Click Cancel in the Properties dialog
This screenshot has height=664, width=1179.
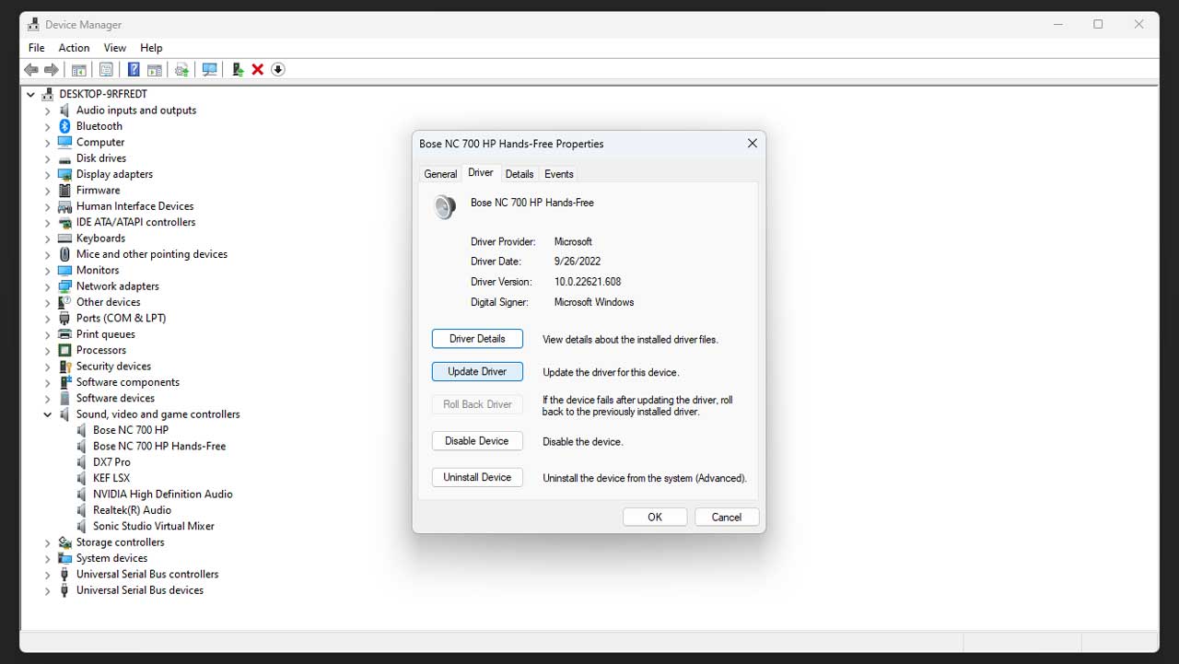coord(727,517)
